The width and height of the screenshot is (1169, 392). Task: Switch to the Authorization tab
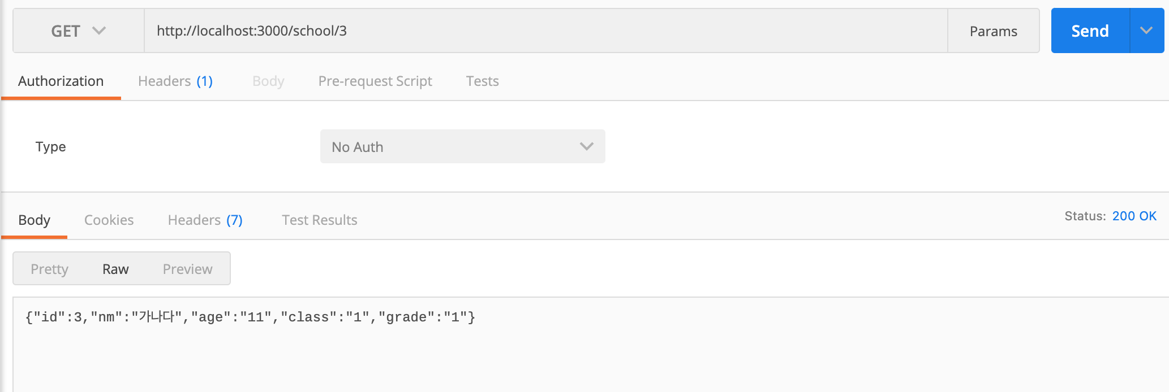click(61, 81)
